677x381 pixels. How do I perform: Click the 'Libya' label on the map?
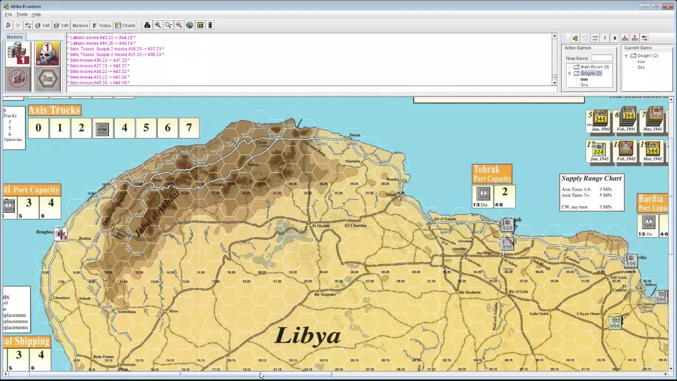(308, 336)
